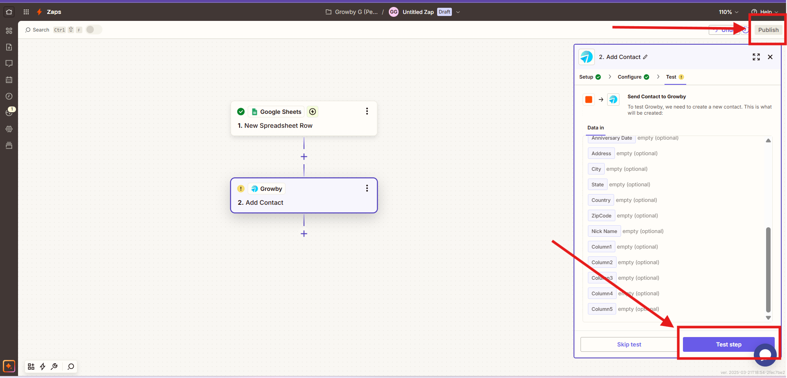Click the Test step button
The height and width of the screenshot is (378, 787).
point(728,344)
